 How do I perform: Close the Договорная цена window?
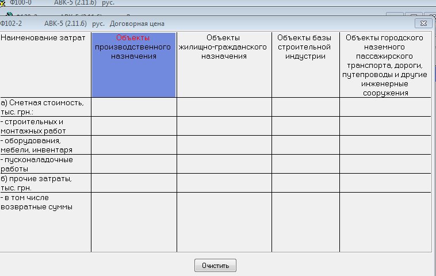point(423,23)
